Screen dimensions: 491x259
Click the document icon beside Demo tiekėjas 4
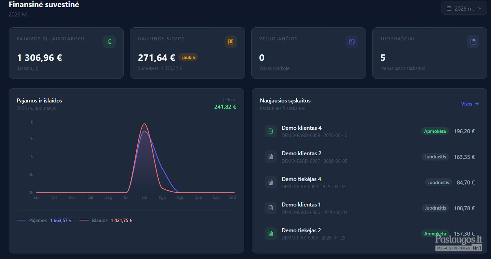pyautogui.click(x=271, y=182)
